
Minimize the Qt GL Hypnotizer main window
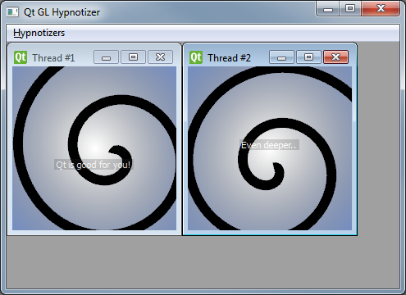pyautogui.click(x=328, y=9)
